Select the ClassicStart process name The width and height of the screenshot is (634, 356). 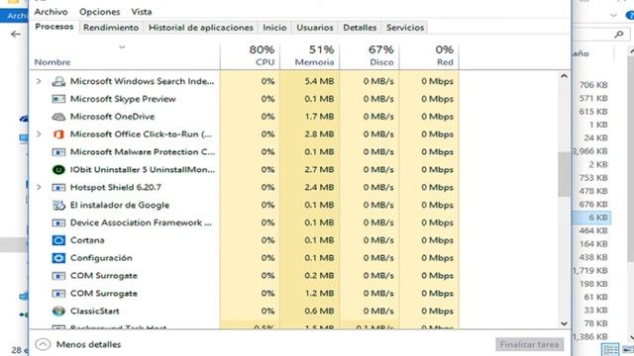point(95,311)
